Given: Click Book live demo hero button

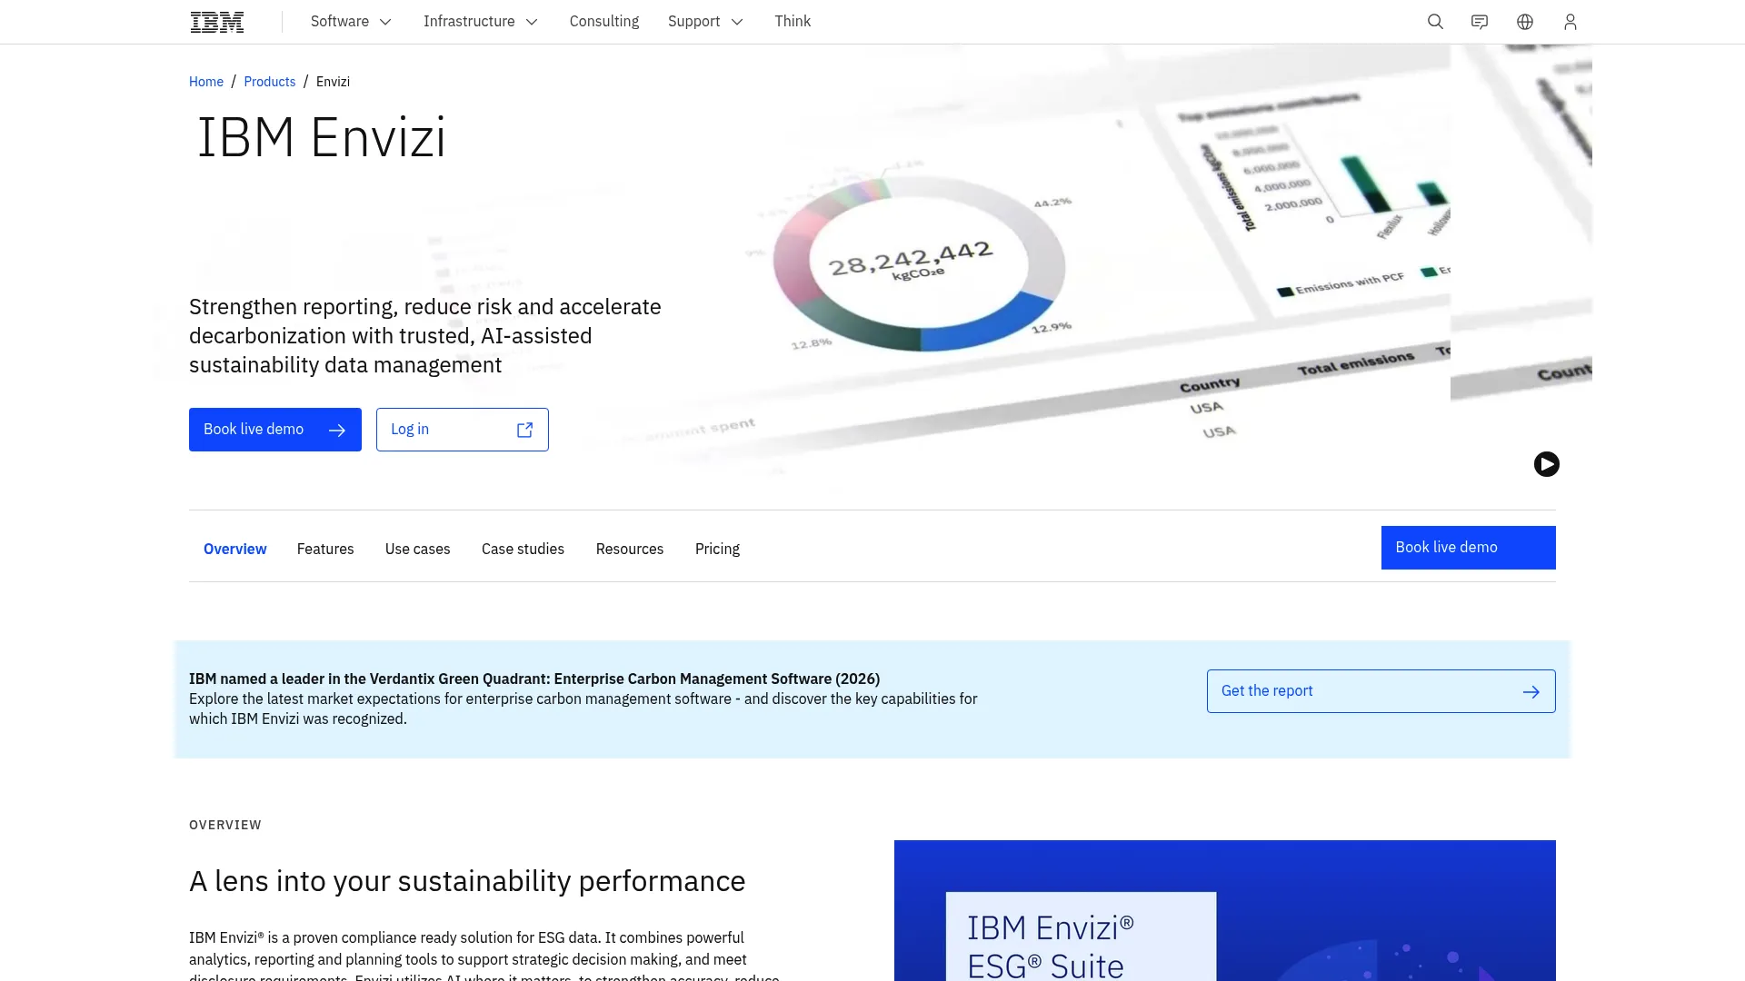Looking at the screenshot, I should click(275, 430).
